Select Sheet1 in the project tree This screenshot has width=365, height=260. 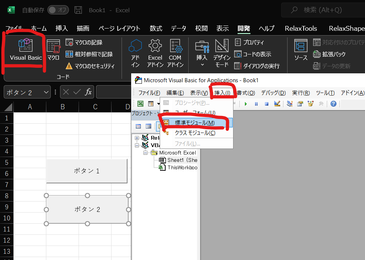[x=182, y=160]
